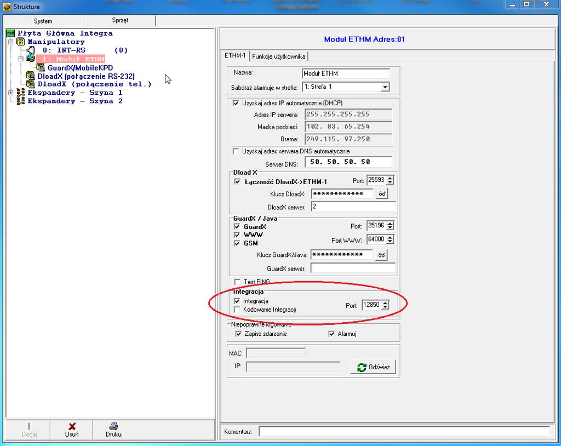This screenshot has width=561, height=446.
Task: Click the Drukuj printer button
Action: click(114, 430)
